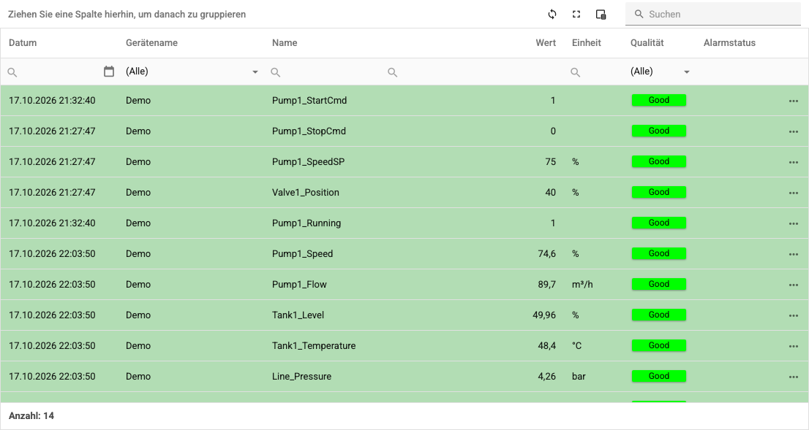Click the Anzahl: 14 summary text

tap(31, 415)
